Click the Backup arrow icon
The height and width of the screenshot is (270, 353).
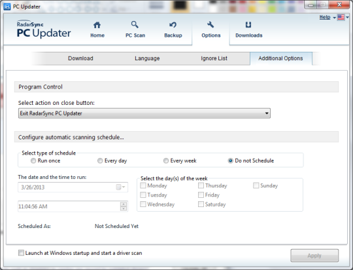point(173,25)
